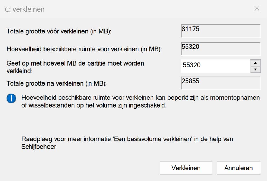
Task: Select the field showing 25855
Action: (221, 83)
